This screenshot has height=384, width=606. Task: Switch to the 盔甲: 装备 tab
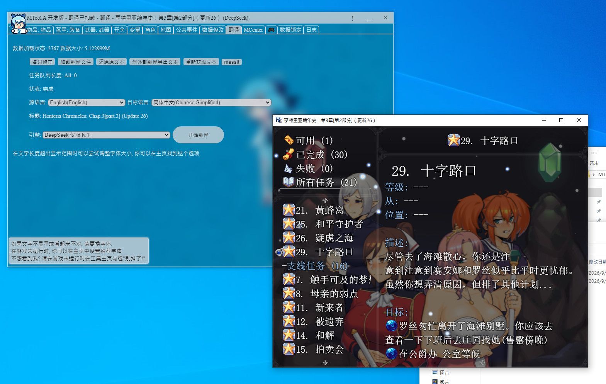[68, 30]
